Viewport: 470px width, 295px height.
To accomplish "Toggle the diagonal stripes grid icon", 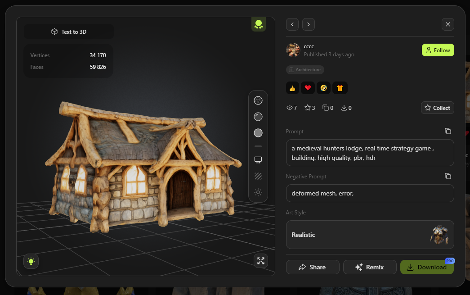I will click(x=258, y=176).
